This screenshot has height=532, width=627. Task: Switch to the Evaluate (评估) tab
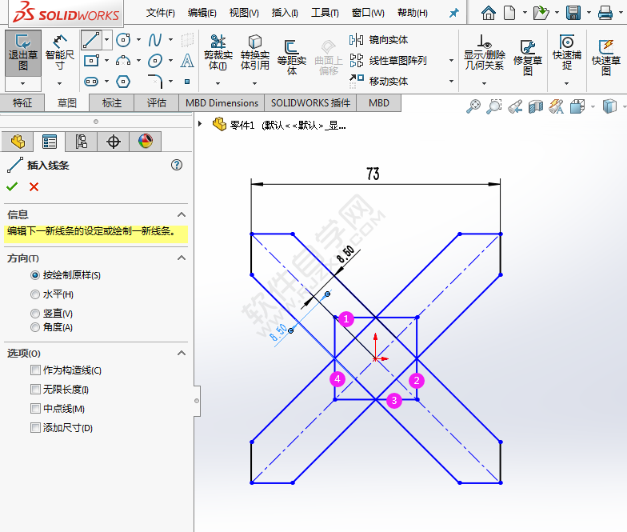157,102
